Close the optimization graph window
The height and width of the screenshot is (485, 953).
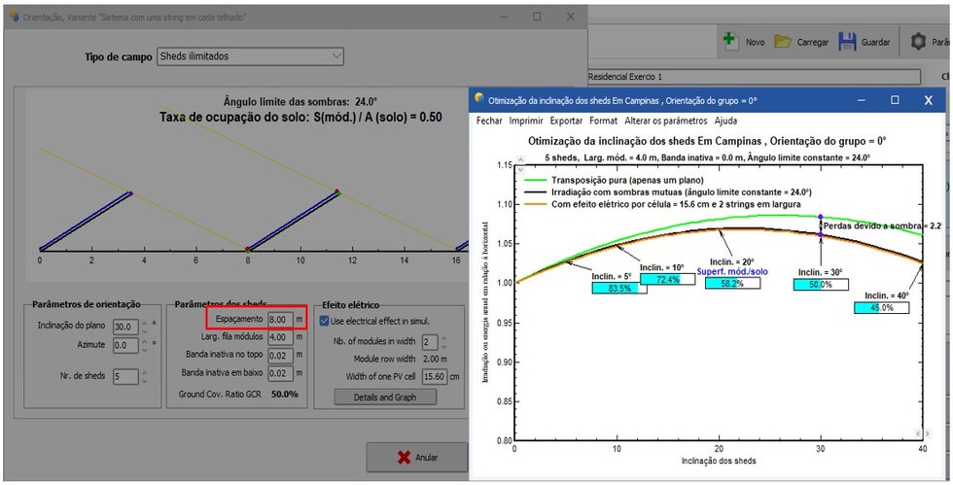(930, 99)
